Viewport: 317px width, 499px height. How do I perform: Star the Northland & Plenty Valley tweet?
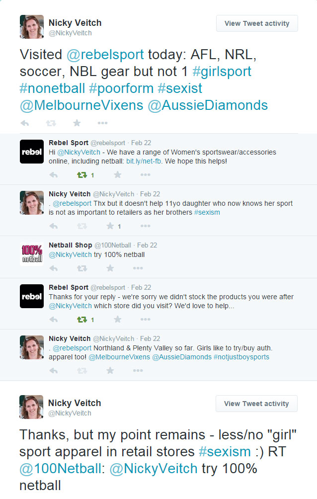110,370
